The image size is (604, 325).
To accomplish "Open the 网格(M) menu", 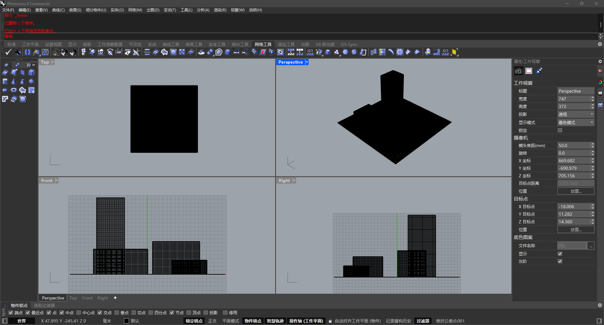I will (x=135, y=10).
